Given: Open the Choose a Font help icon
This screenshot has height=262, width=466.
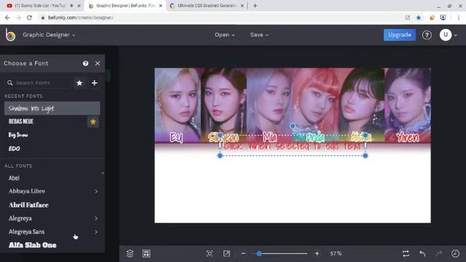Looking at the screenshot, I should click(x=86, y=63).
